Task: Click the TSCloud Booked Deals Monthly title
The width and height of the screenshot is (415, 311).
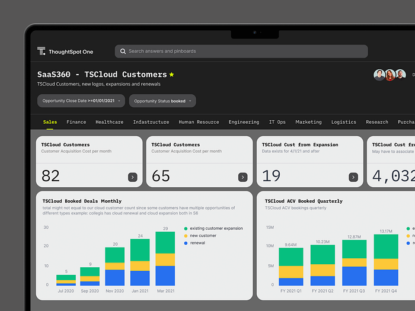Action: tap(82, 201)
